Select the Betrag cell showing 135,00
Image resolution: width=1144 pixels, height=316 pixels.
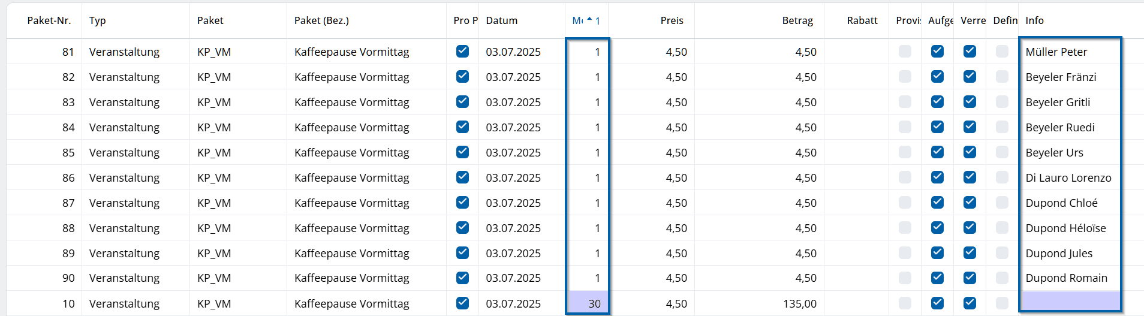[x=799, y=304]
